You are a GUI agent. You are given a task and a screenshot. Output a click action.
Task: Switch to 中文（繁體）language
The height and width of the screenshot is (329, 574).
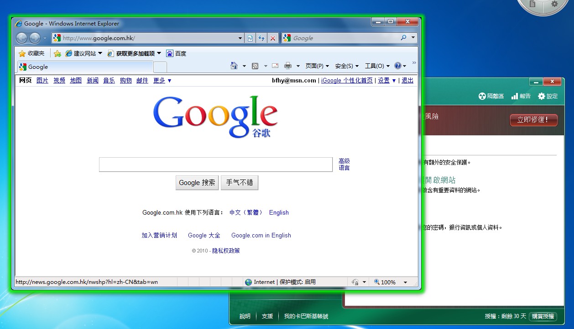(x=246, y=212)
